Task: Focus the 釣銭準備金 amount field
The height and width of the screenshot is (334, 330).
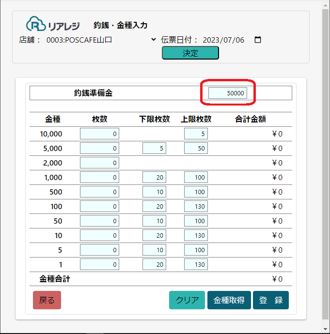Action: [228, 93]
